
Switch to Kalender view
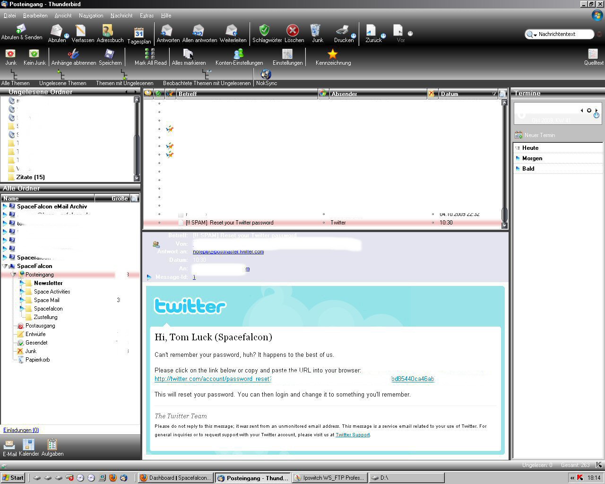29,448
